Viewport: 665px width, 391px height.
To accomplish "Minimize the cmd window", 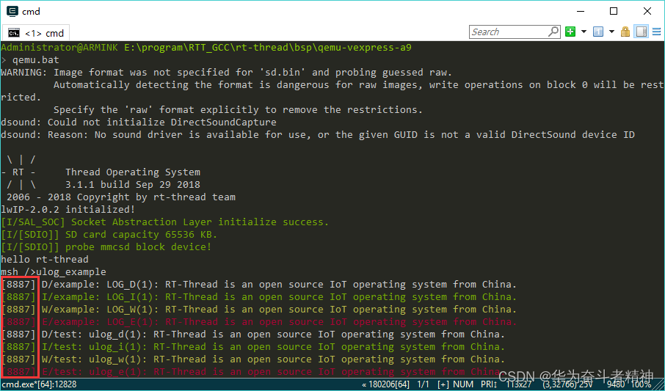I will [580, 12].
